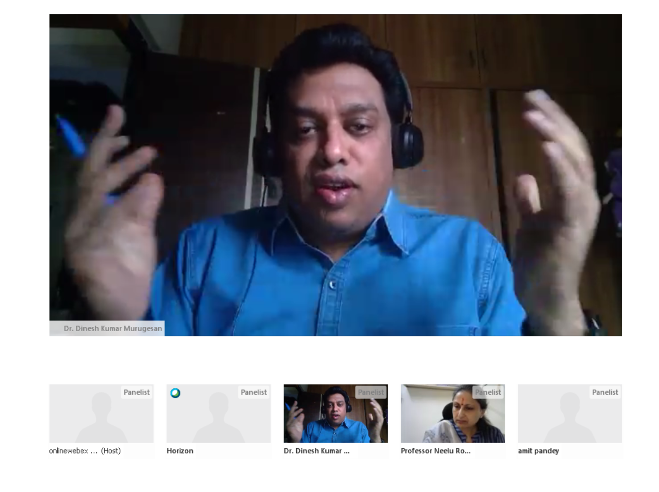
Task: Click the (Host) label under first tile
Action: tap(111, 451)
